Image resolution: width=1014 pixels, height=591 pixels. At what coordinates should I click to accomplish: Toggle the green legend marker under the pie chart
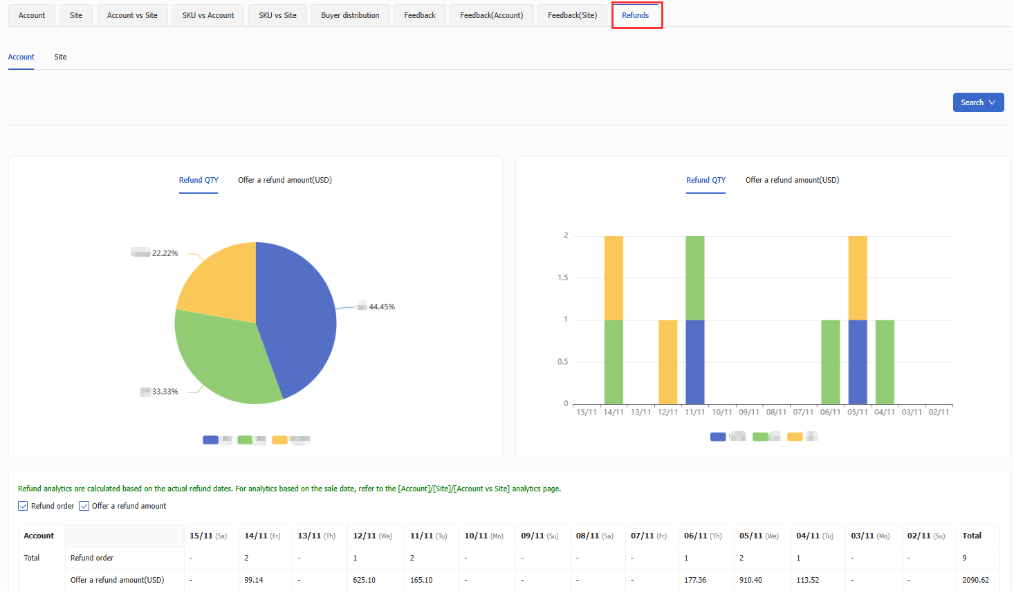click(245, 440)
